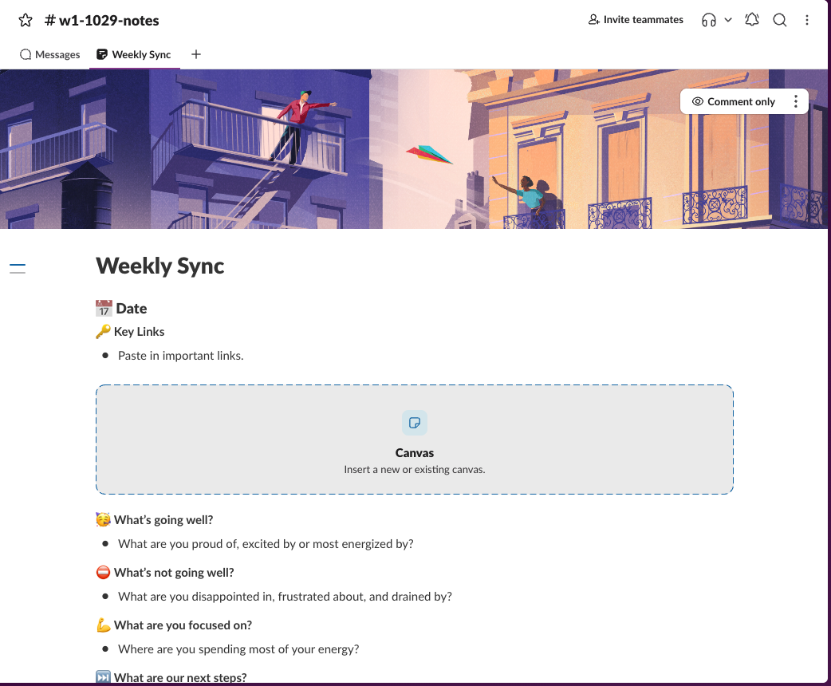
Task: Click the flexed arm emoji
Action: click(104, 625)
